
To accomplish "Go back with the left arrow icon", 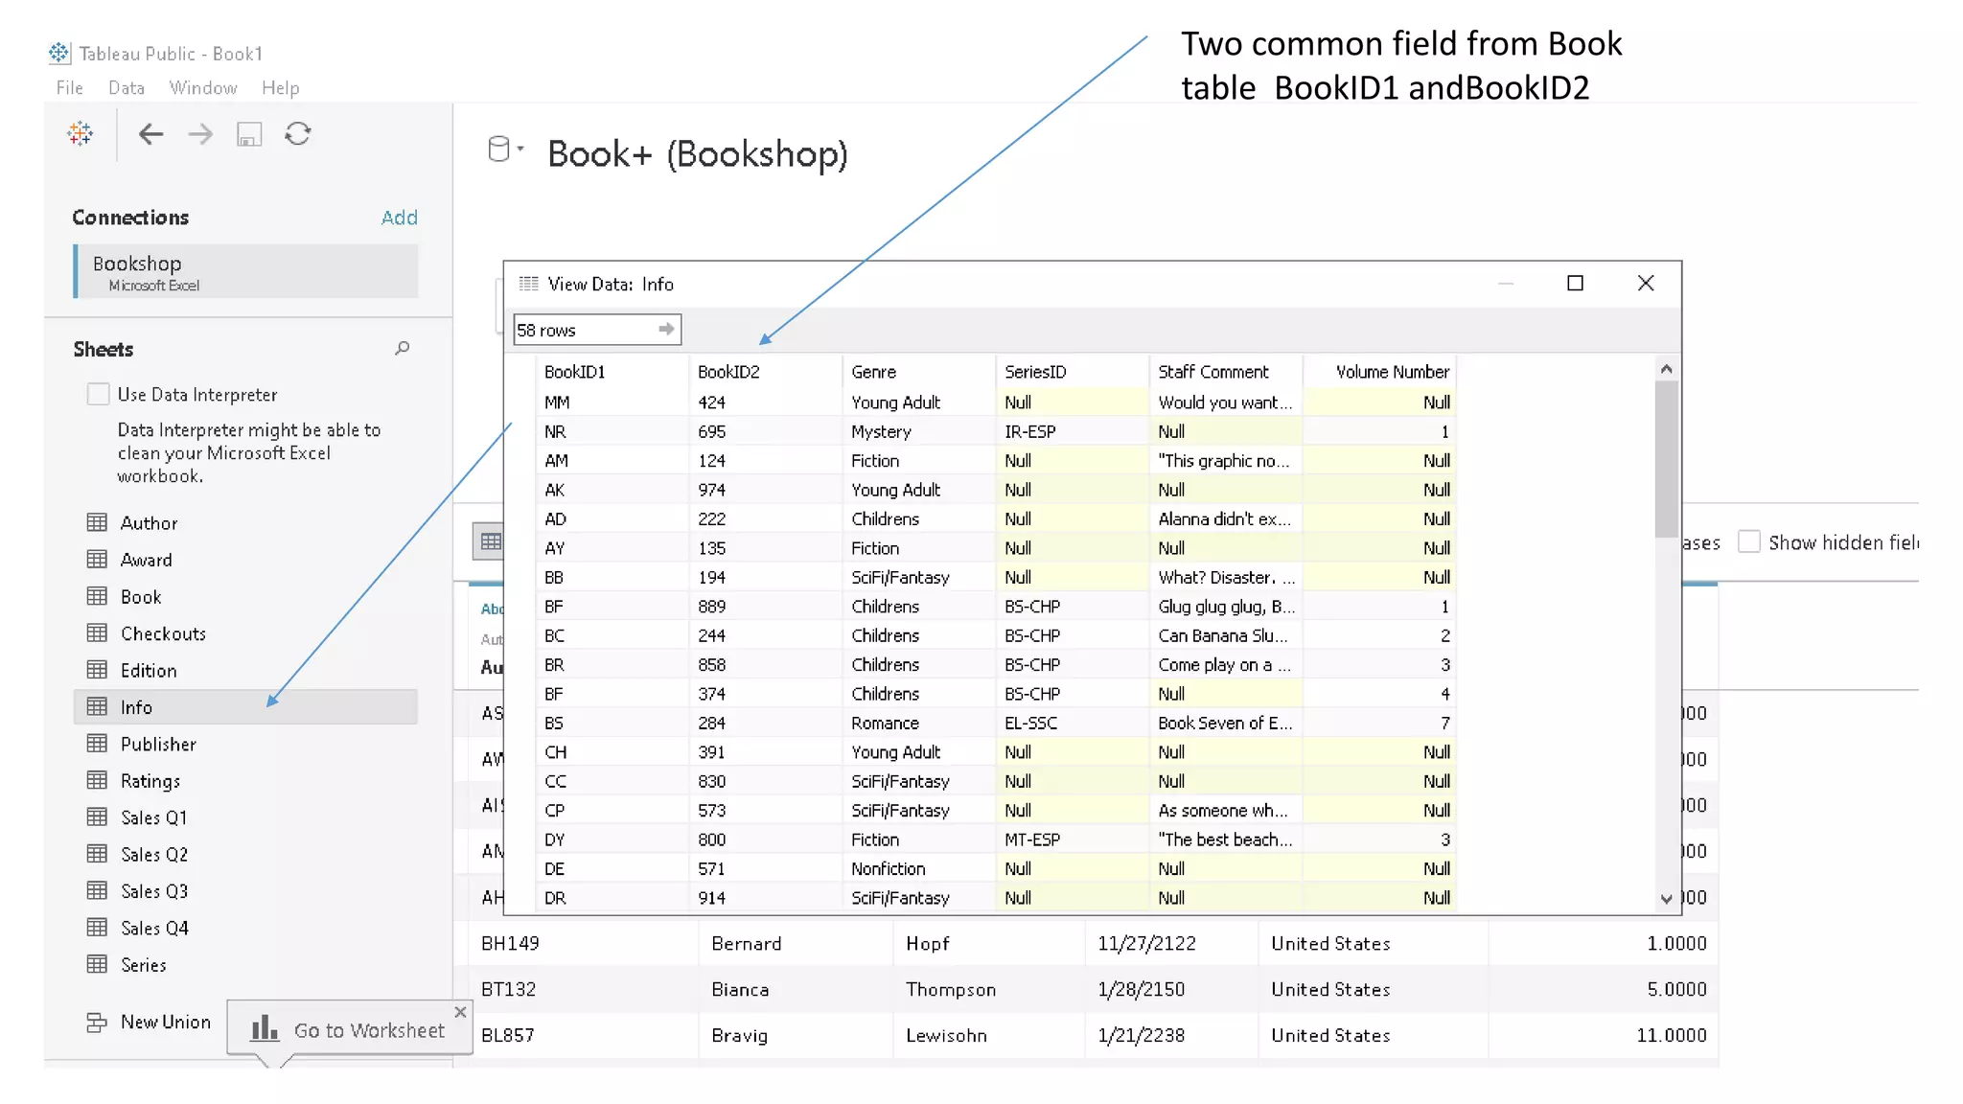I will (x=150, y=134).
